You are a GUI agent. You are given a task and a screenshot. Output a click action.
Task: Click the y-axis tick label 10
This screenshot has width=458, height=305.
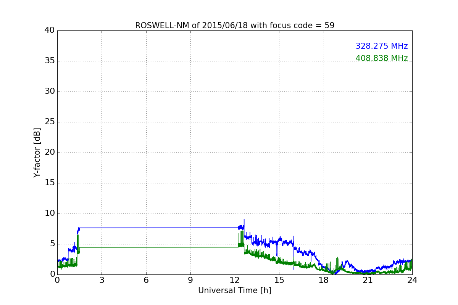(50, 213)
